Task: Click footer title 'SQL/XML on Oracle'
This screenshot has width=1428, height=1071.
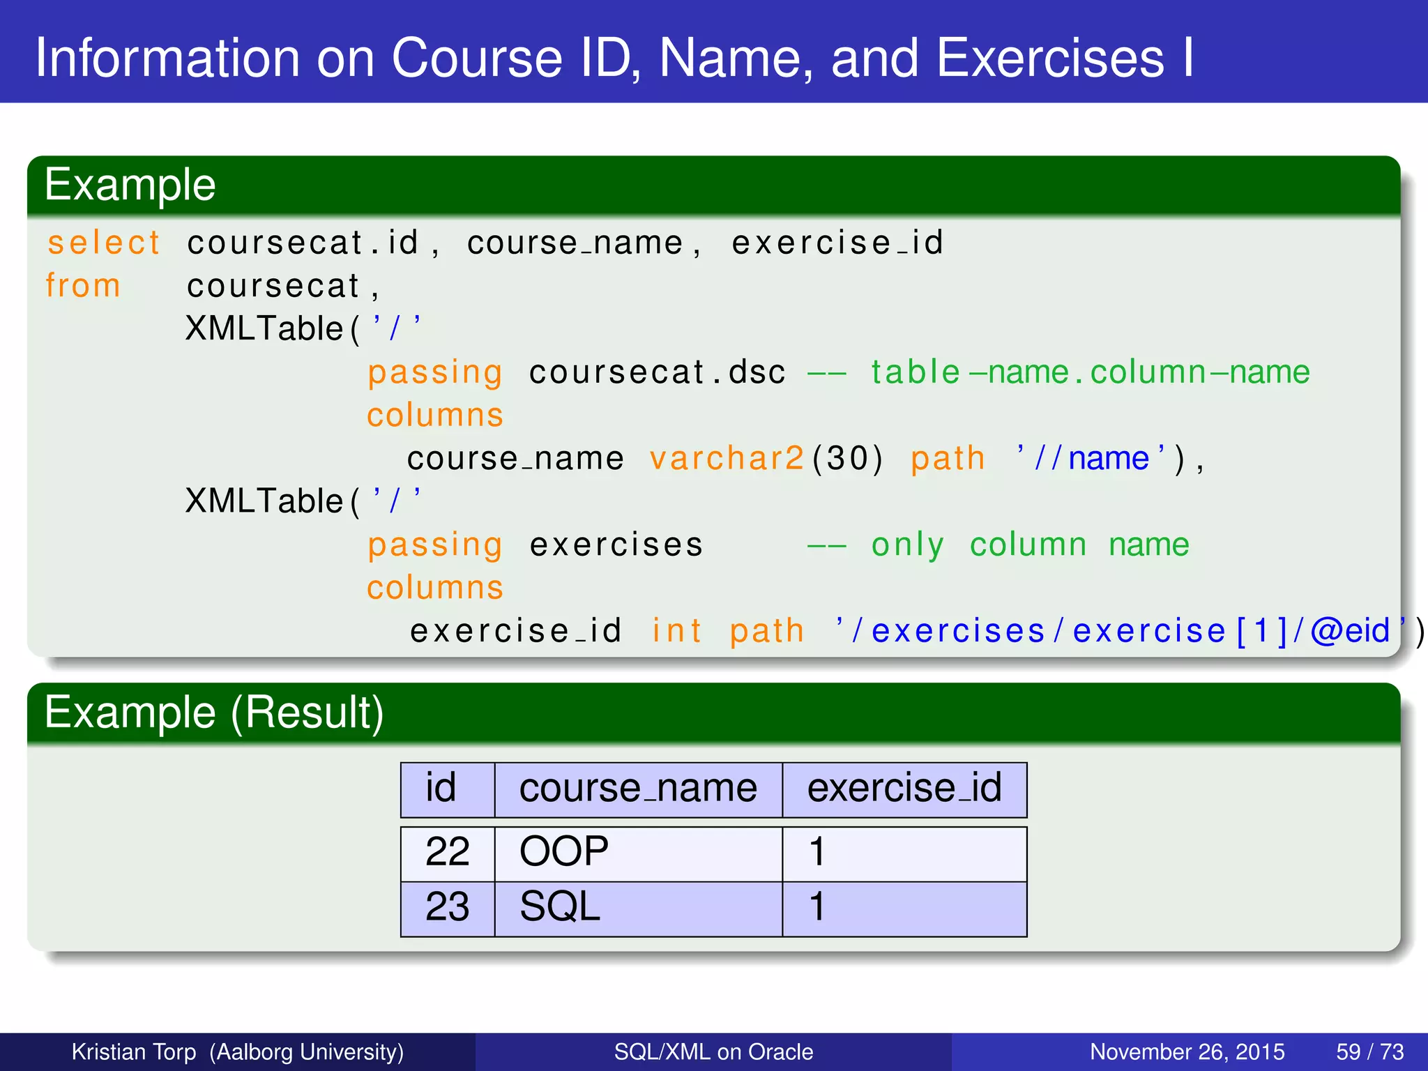Action: [713, 1051]
